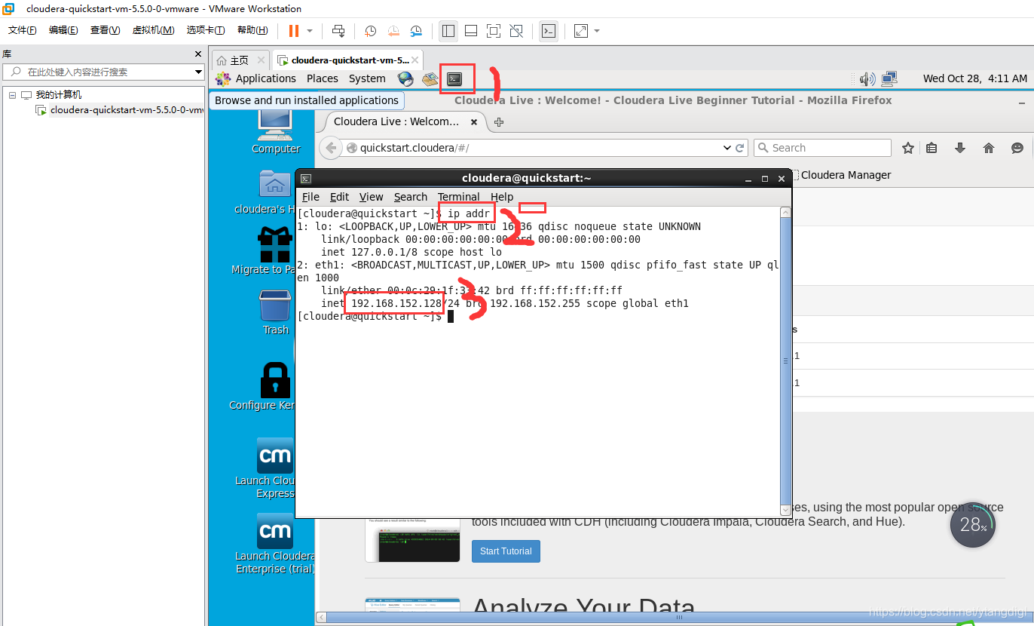This screenshot has width=1034, height=626.
Task: Open the terminal File menu
Action: click(311, 197)
